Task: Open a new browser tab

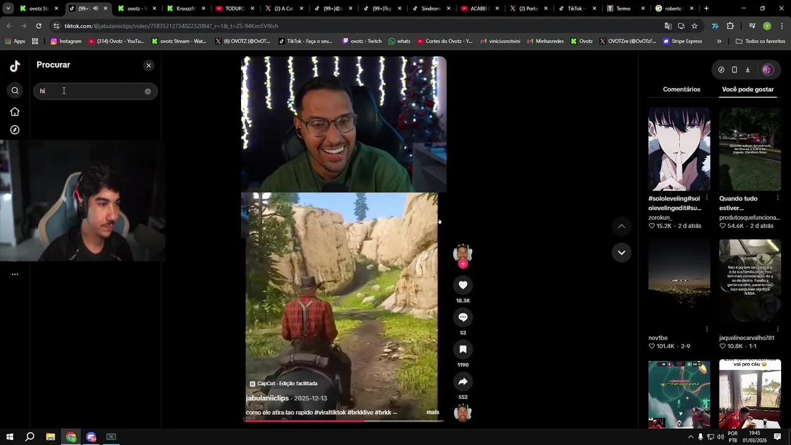Action: (x=706, y=9)
